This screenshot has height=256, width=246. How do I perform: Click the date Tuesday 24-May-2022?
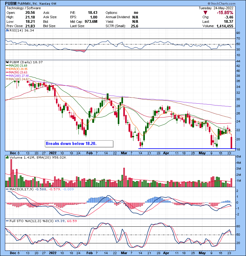216,8
